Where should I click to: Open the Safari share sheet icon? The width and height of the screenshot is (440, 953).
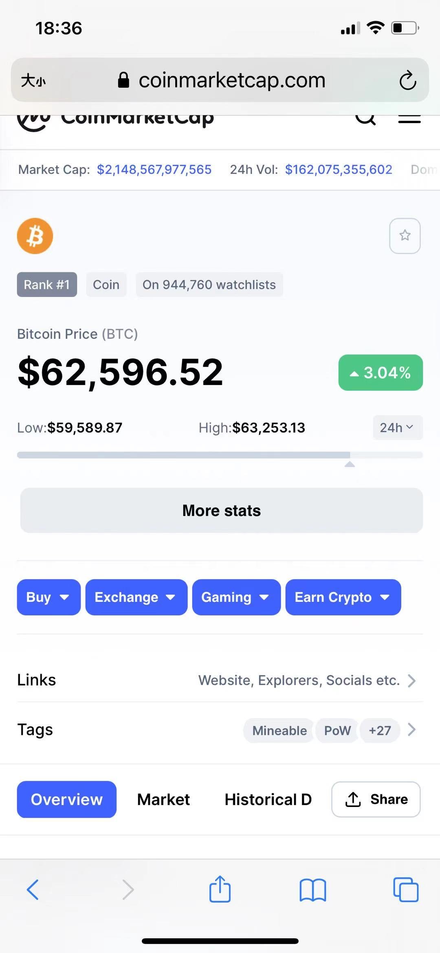pyautogui.click(x=220, y=889)
